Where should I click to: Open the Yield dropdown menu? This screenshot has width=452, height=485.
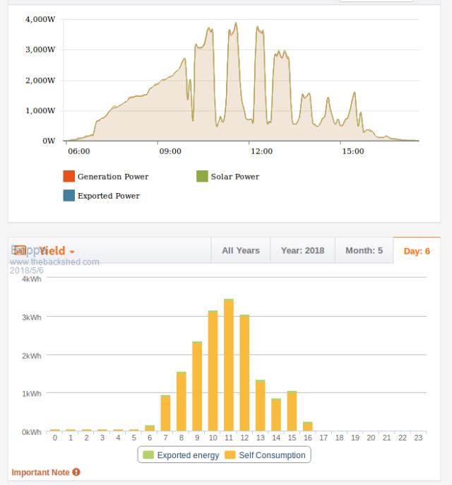(x=53, y=251)
